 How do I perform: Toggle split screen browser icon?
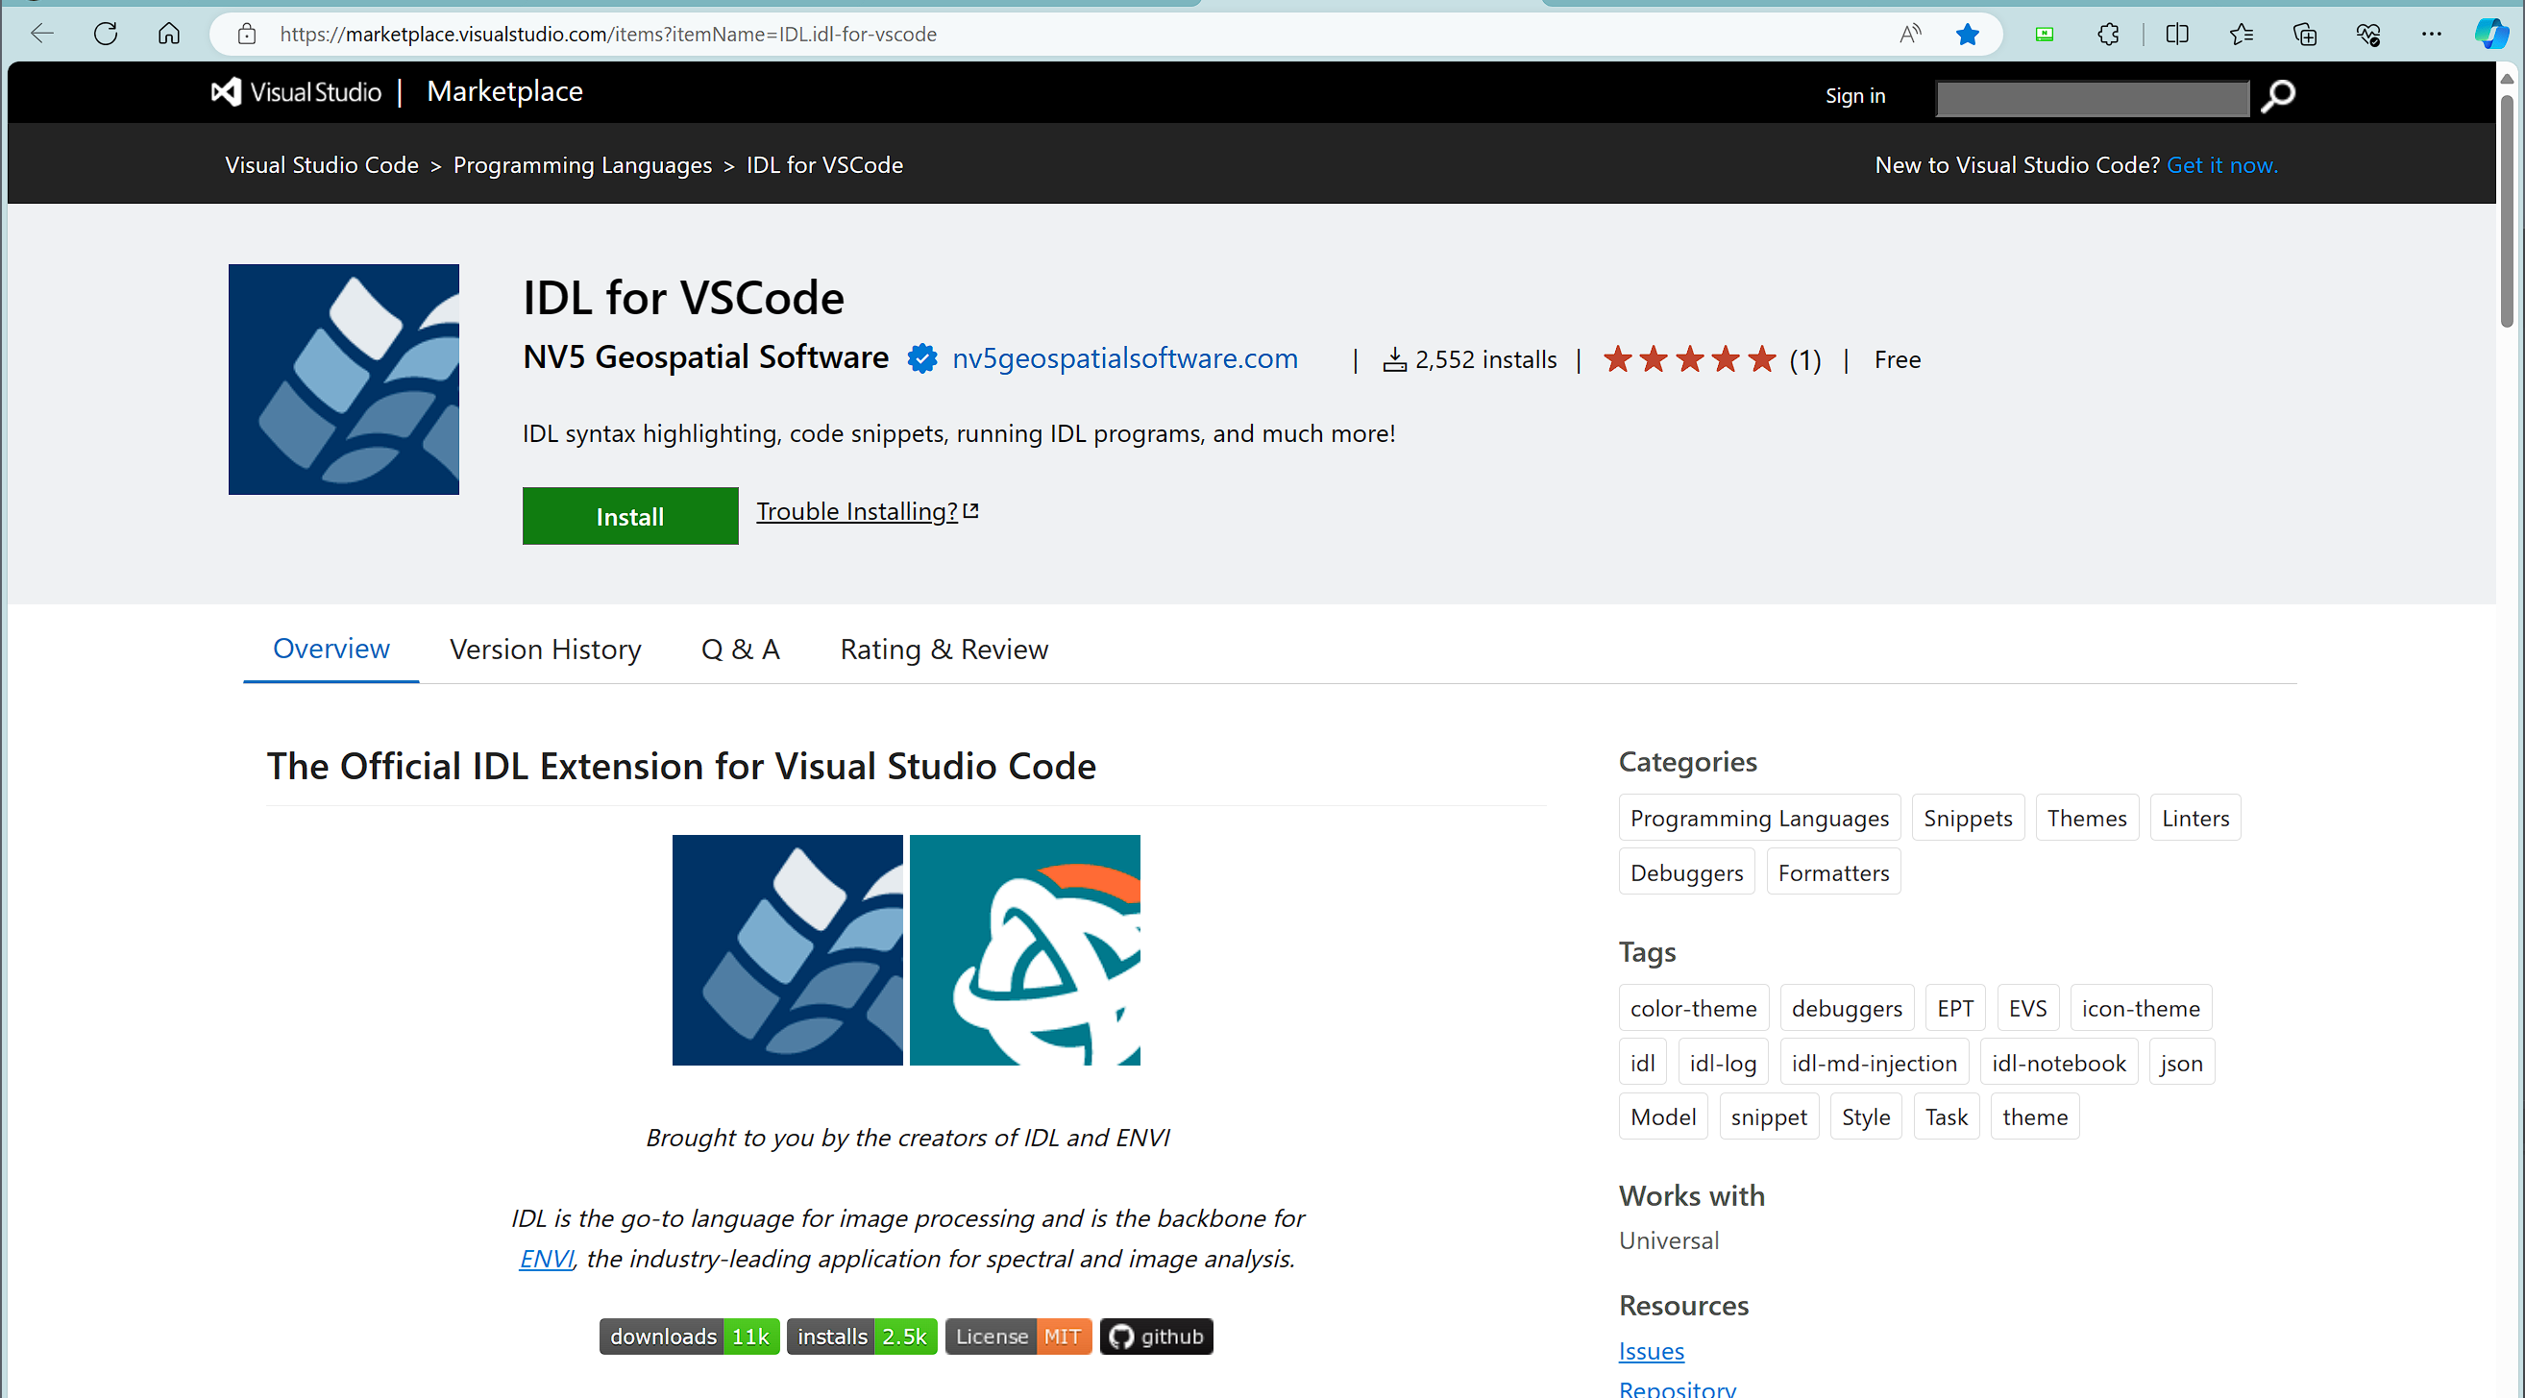2176,35
